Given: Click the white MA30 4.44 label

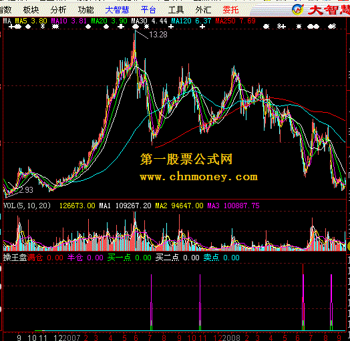Looking at the screenshot, I should 149,21.
